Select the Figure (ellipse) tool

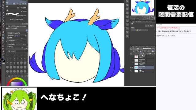point(3,43)
